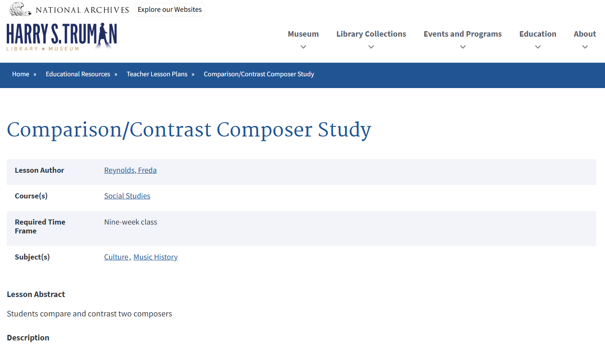The height and width of the screenshot is (348, 605).
Task: Open the Music History subject link
Action: (x=155, y=257)
